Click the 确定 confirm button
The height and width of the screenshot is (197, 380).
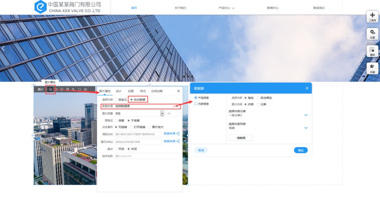click(301, 150)
